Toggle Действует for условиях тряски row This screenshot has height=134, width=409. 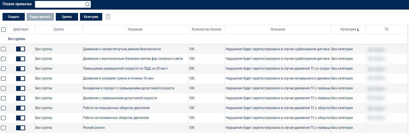20,79
